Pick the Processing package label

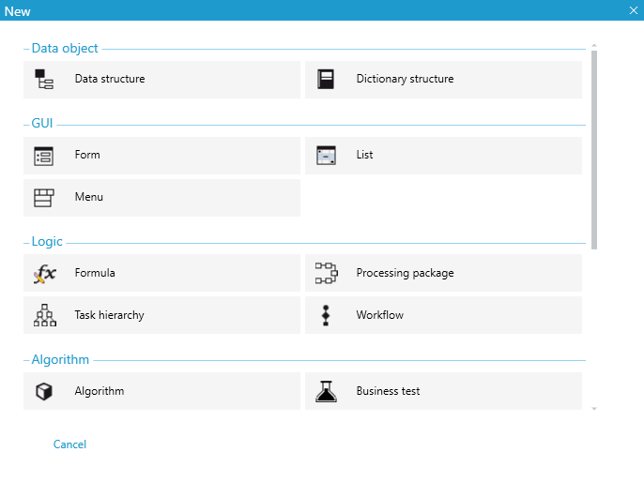coord(405,273)
